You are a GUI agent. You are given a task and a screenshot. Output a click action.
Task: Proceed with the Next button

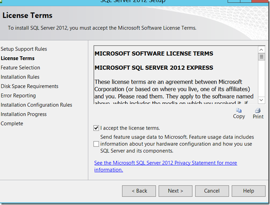(x=176, y=191)
